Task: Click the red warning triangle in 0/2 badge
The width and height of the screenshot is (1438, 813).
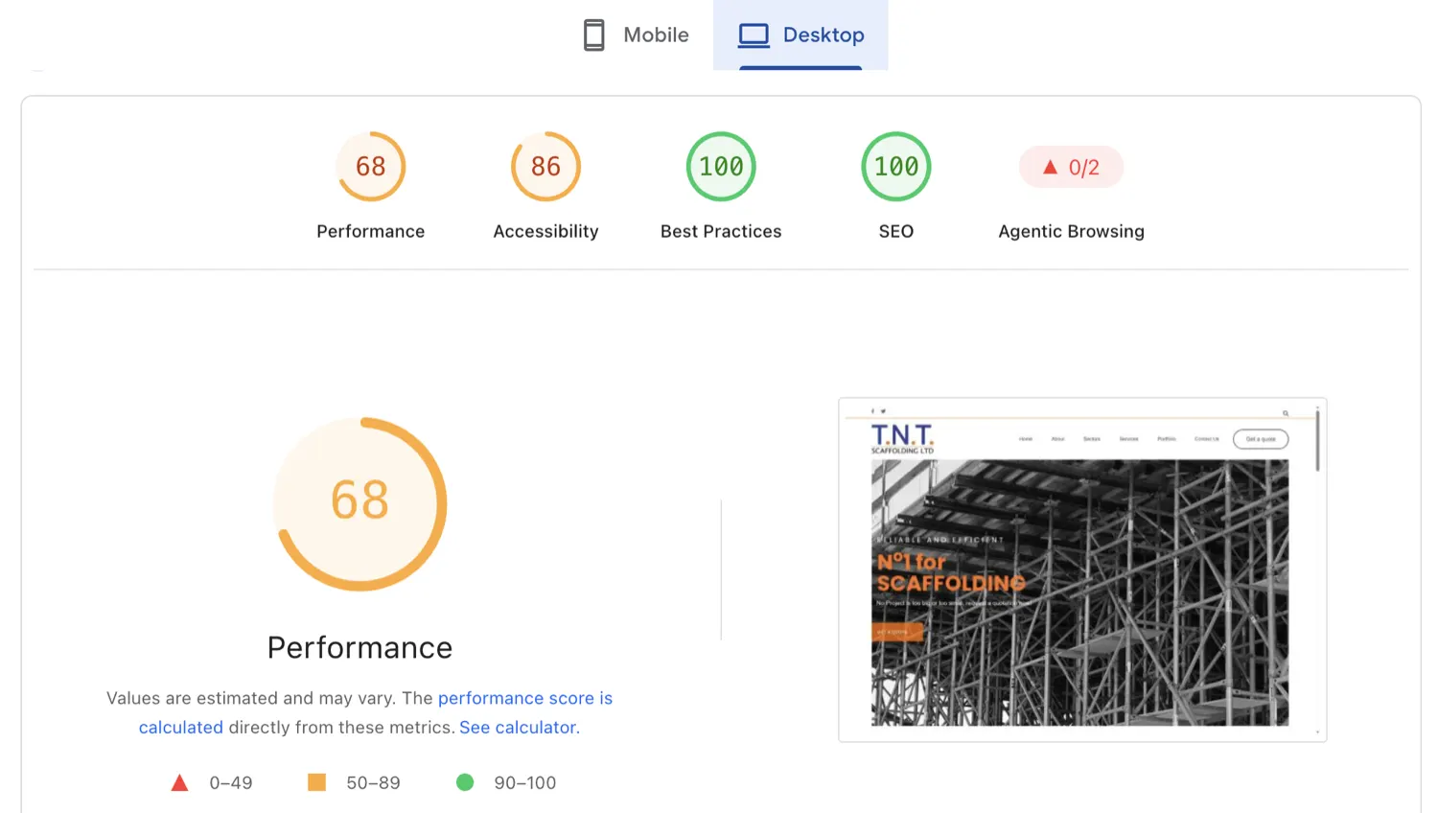Action: pyautogui.click(x=1050, y=167)
